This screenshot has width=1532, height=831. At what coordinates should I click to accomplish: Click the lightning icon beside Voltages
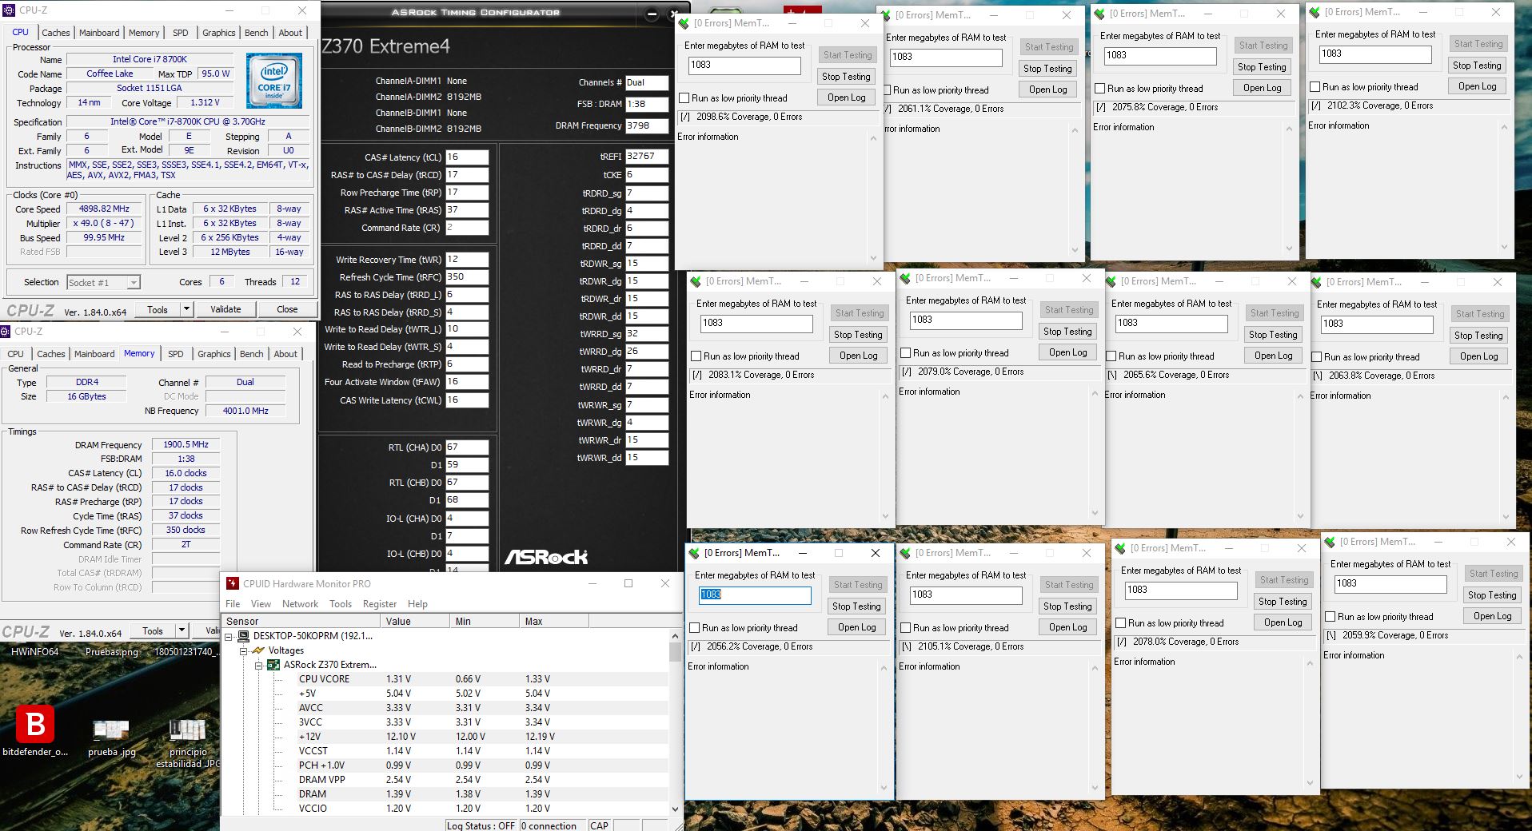coord(258,651)
